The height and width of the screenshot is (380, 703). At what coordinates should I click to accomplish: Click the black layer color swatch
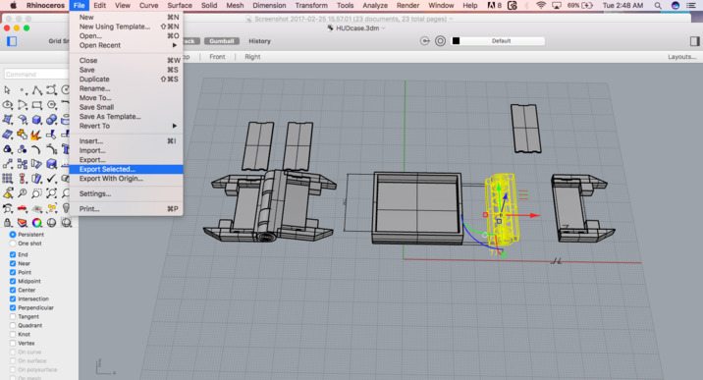pos(456,41)
